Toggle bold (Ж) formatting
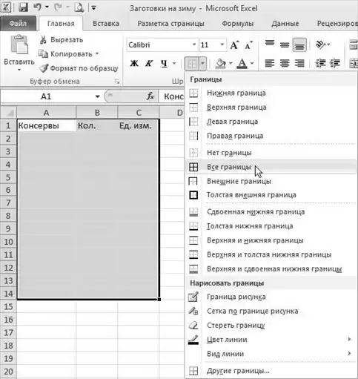Viewport: 358px width, 379px height. [134, 64]
